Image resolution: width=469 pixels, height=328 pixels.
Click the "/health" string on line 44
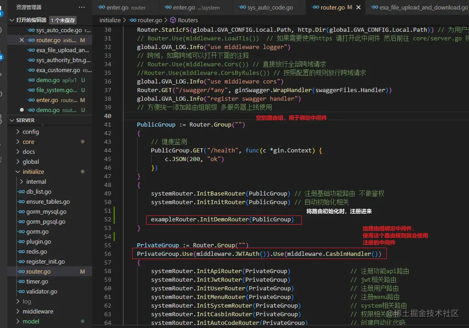point(222,151)
